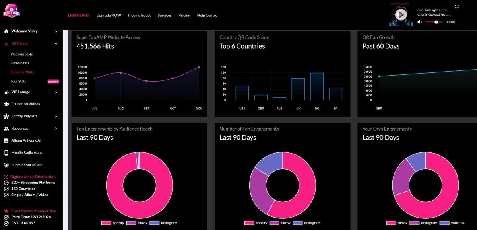Toggle spotify in Number of Fan Engagements legend

tap(255, 223)
